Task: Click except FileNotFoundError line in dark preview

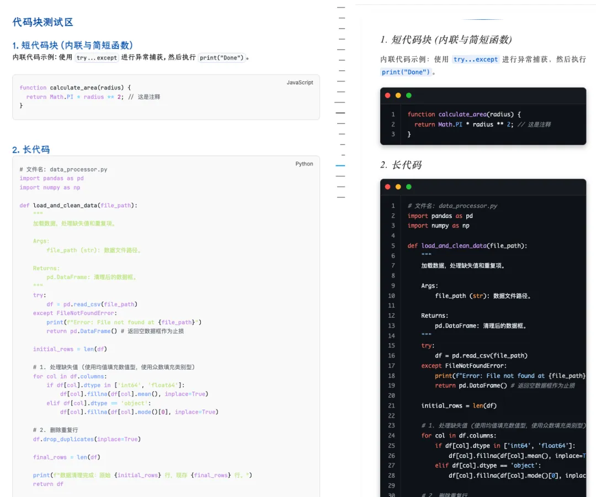Action: tap(464, 366)
